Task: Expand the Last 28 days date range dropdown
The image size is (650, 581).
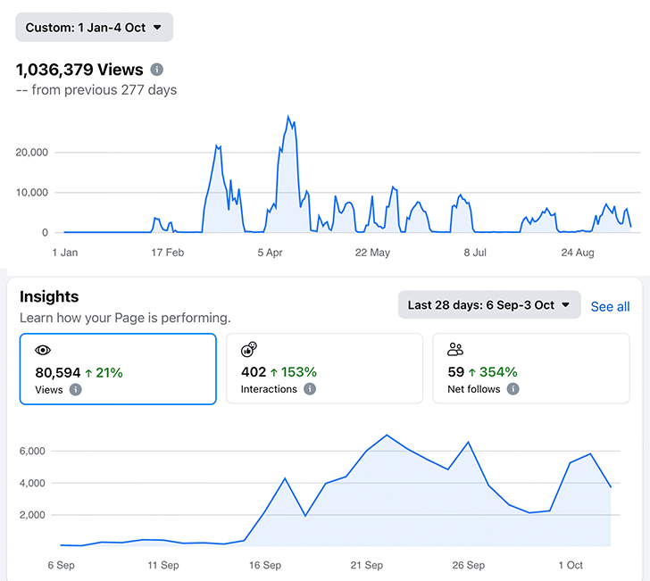Action: pyautogui.click(x=488, y=305)
